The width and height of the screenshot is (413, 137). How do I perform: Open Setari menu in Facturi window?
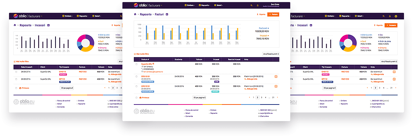(218, 5)
